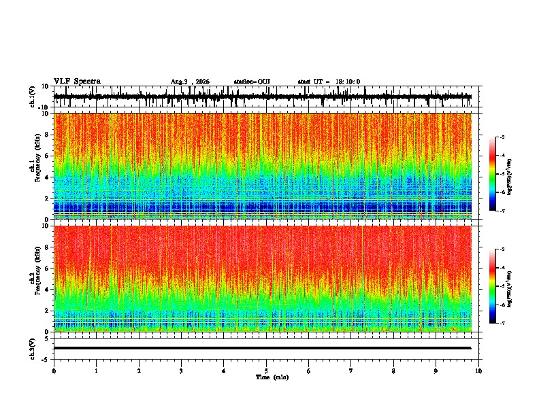Select the "start UT = 18:10:0" text
The height and width of the screenshot is (416, 539).
(329, 82)
